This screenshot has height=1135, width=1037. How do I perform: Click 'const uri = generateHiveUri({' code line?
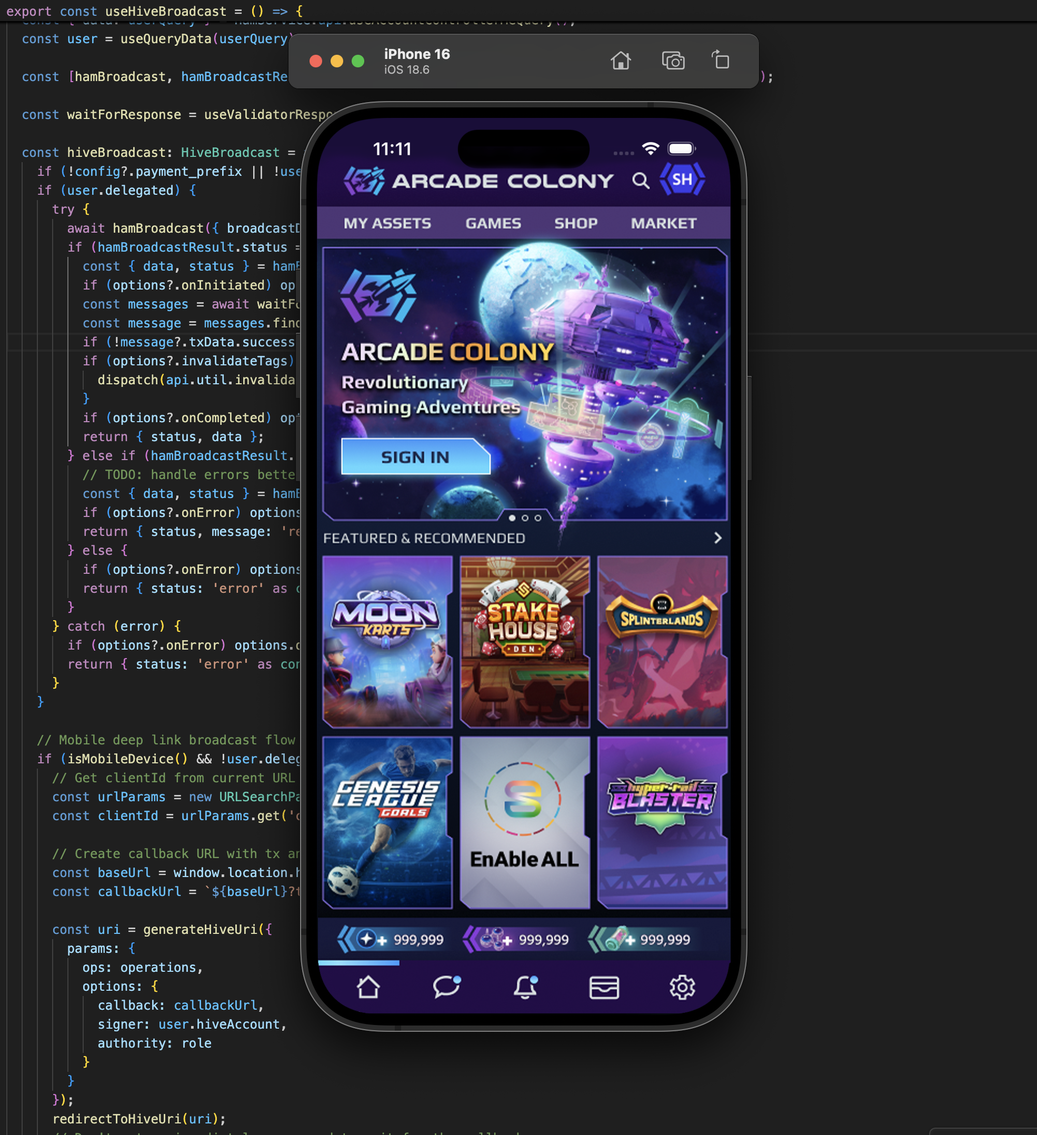tap(162, 929)
